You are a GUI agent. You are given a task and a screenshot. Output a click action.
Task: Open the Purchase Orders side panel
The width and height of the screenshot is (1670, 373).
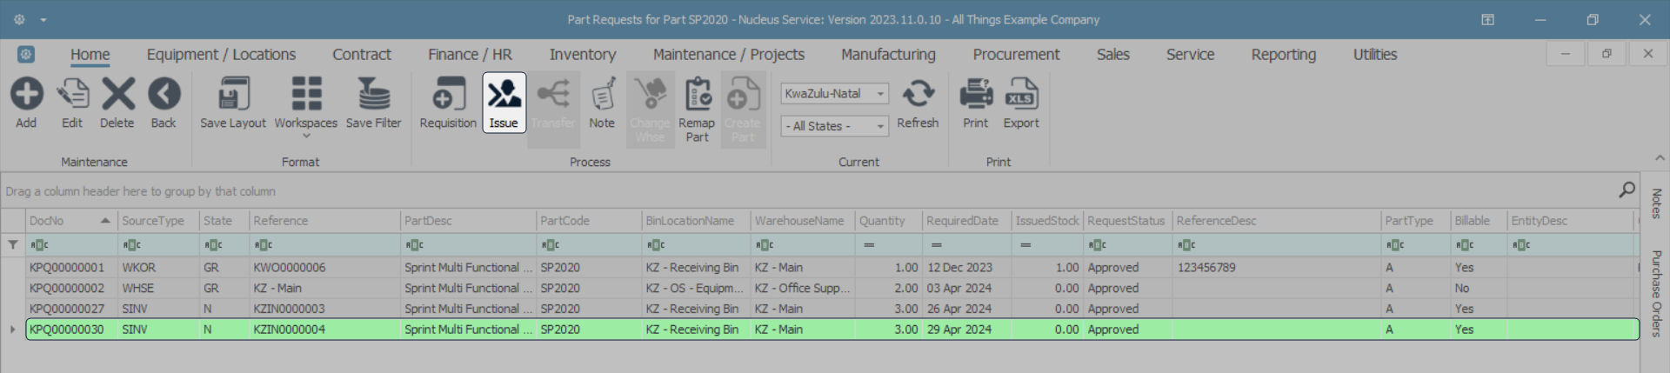click(1656, 293)
